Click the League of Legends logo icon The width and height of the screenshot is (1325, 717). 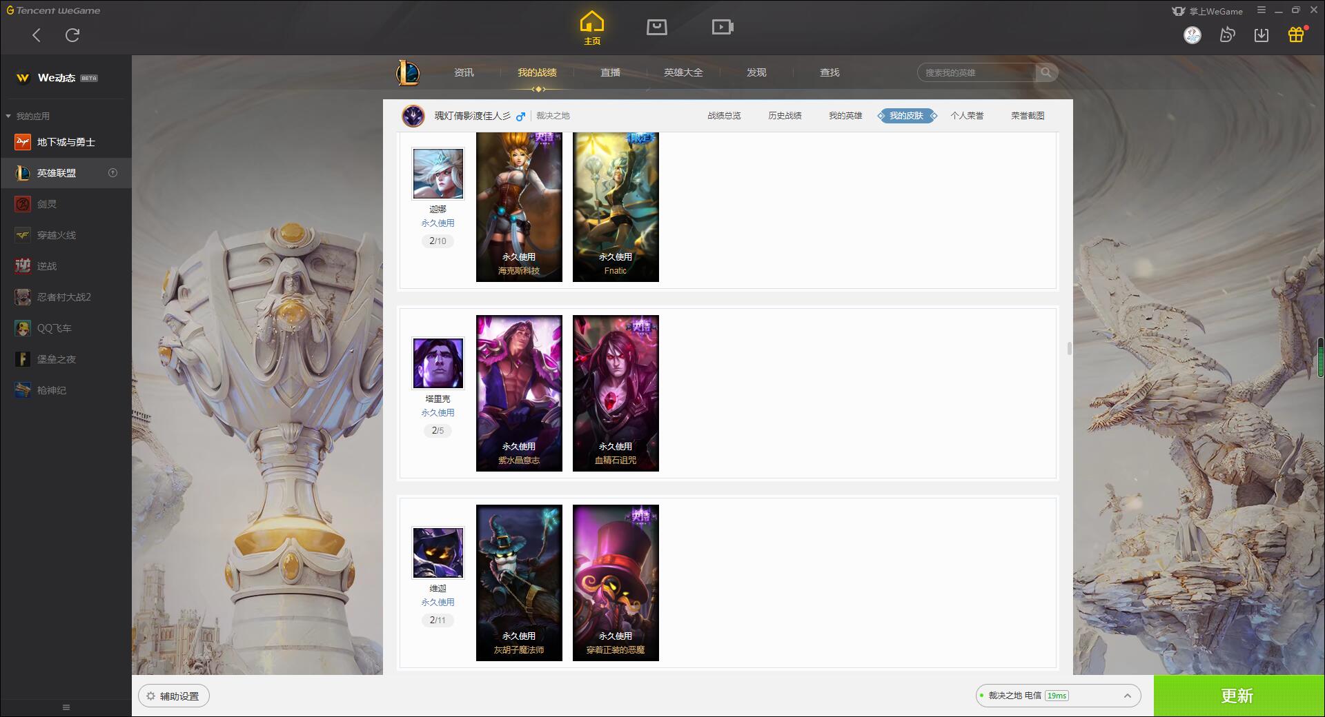408,72
